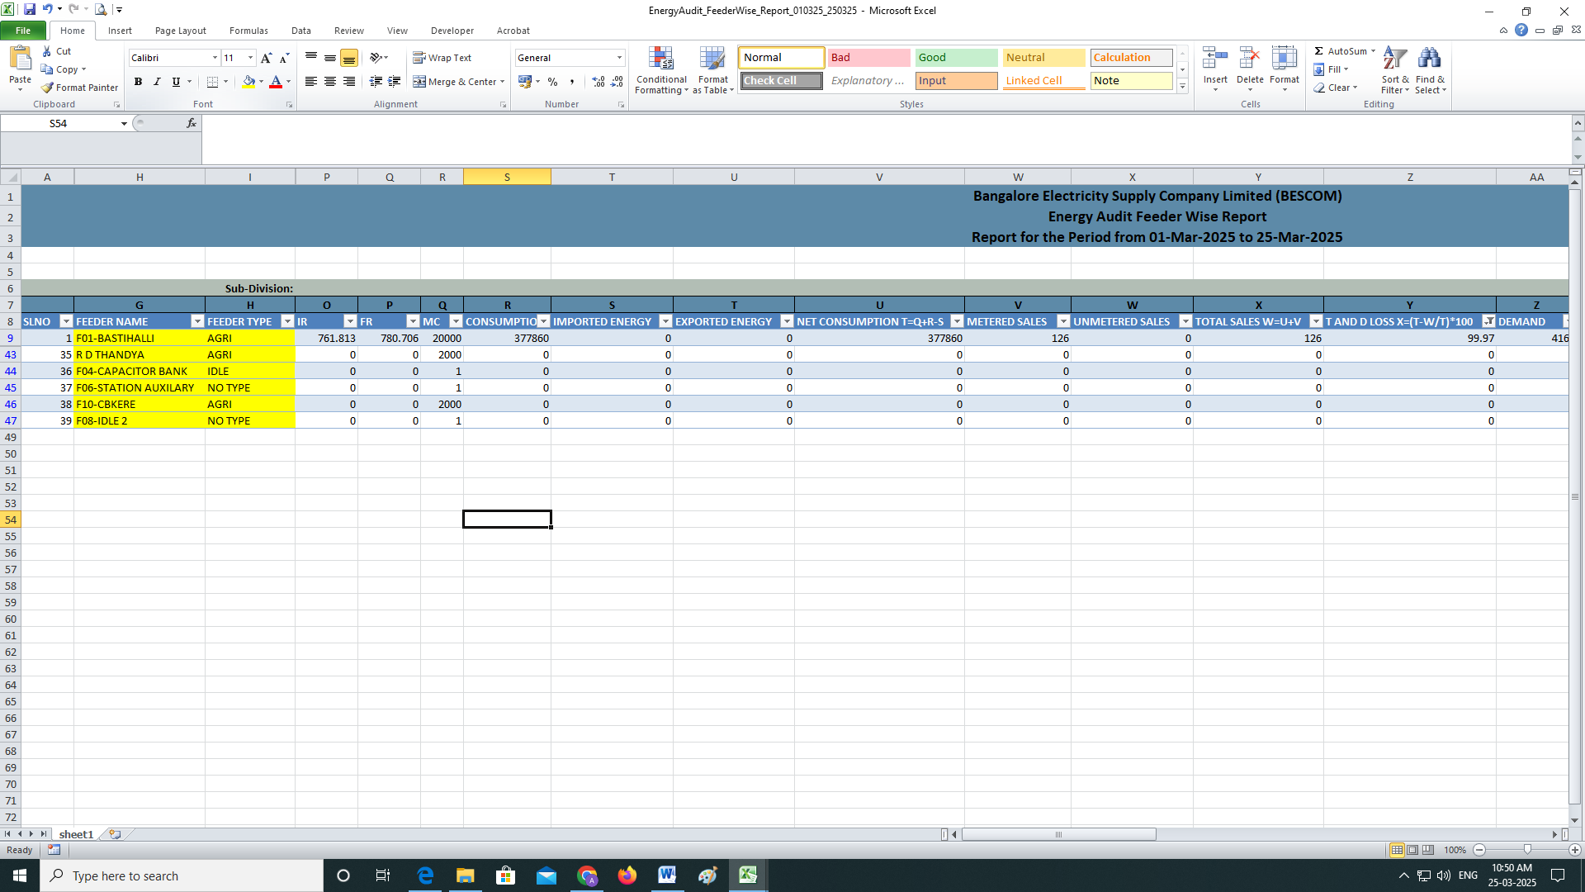Viewport: 1585px width, 892px height.
Task: Open the Number Format dropdown
Action: [619, 58]
